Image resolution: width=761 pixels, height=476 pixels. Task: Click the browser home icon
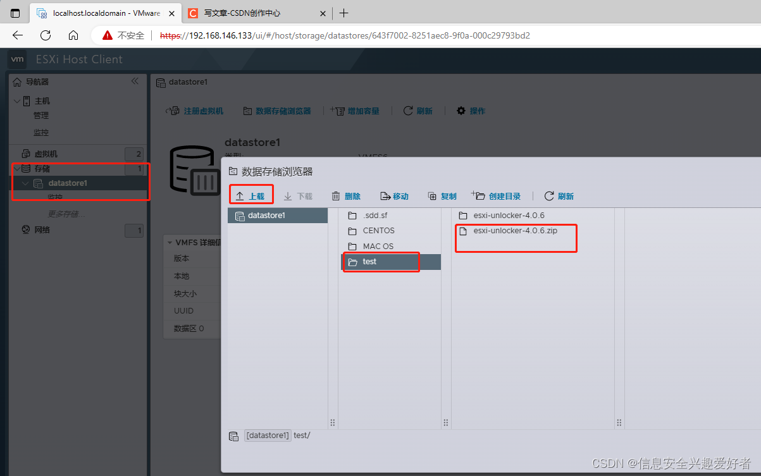click(x=73, y=35)
